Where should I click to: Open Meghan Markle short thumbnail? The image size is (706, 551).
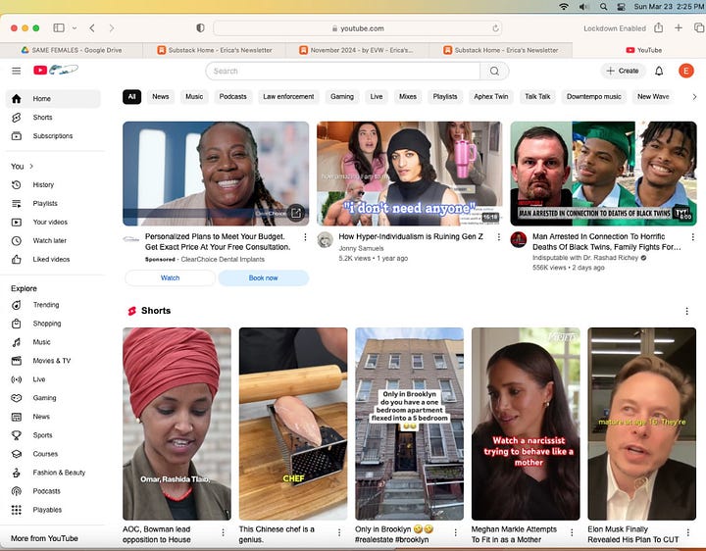526,424
